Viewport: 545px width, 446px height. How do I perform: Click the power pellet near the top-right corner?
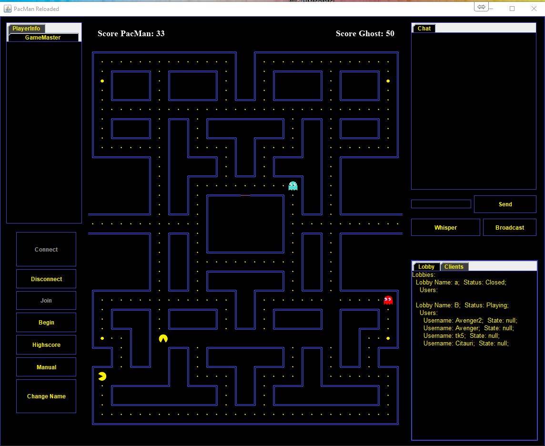point(388,81)
